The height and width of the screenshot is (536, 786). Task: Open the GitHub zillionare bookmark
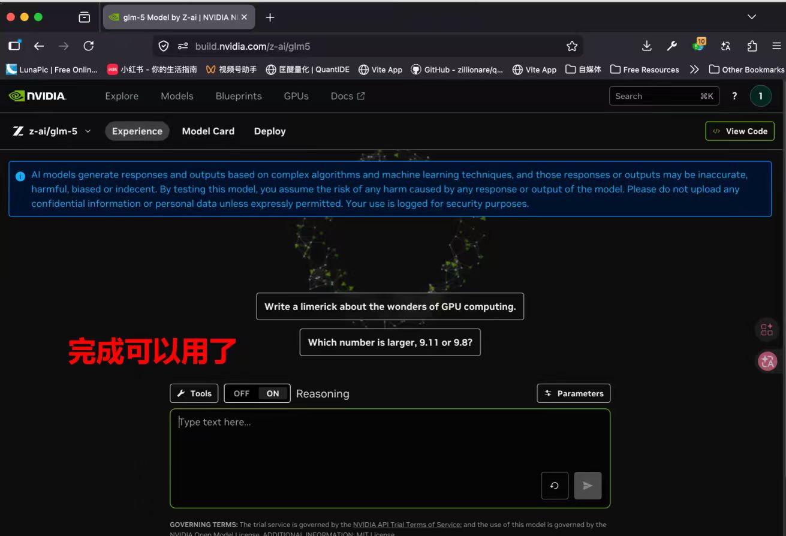tap(457, 70)
